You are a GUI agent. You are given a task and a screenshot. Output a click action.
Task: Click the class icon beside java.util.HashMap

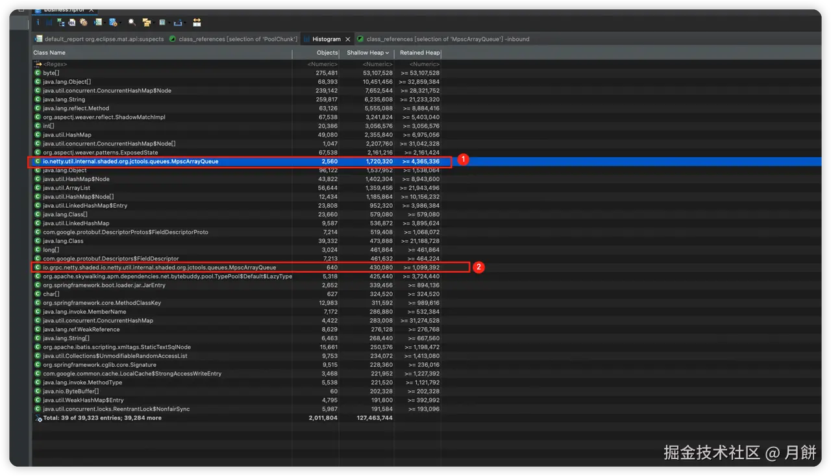tap(38, 135)
